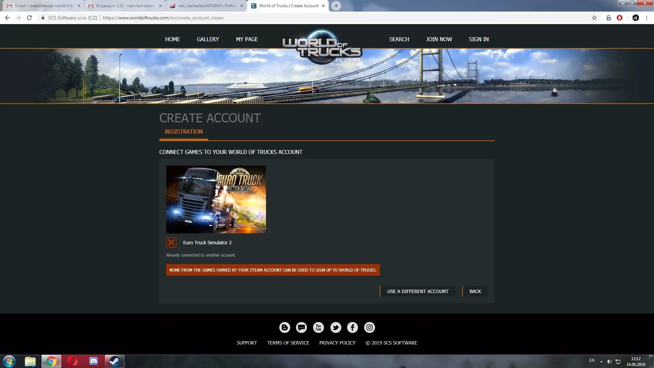The height and width of the screenshot is (368, 654).
Task: Go to My Page in navigation
Action: (x=247, y=39)
